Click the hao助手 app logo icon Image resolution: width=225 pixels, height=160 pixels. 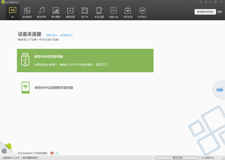(x=3, y=2)
